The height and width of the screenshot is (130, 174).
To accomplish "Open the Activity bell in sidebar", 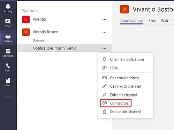I will coord(8,8).
